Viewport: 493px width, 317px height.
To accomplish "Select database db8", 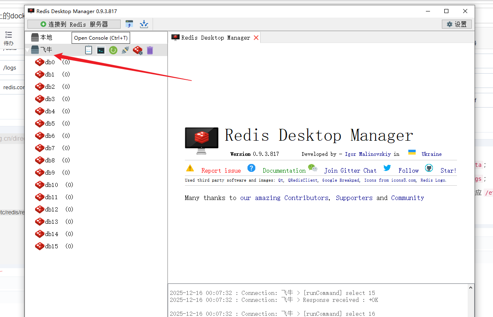I will [x=52, y=160].
